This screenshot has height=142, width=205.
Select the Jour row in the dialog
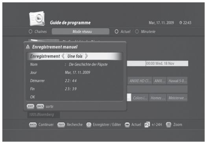75,73
